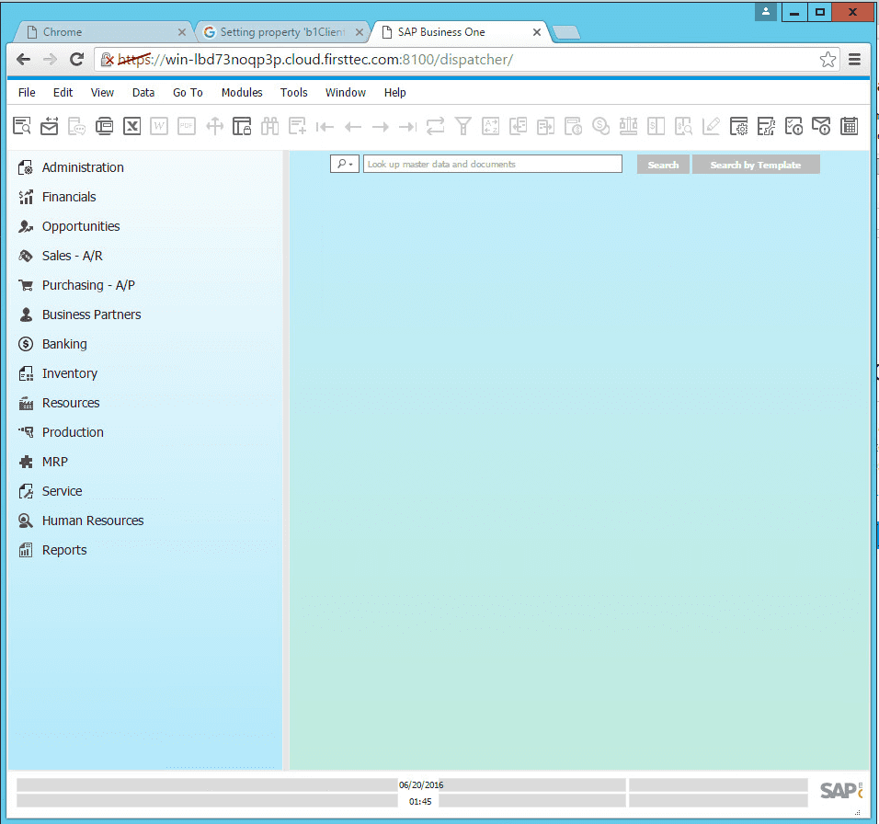Open the Banking module via its dollar icon
The width and height of the screenshot is (879, 824).
click(26, 343)
